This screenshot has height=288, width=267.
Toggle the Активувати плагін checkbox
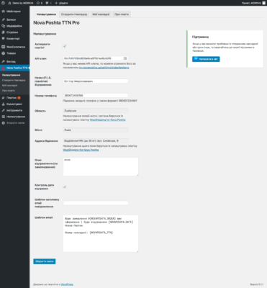pyautogui.click(x=65, y=46)
